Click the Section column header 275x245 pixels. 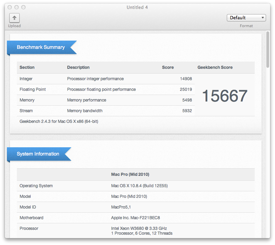[x=27, y=67]
